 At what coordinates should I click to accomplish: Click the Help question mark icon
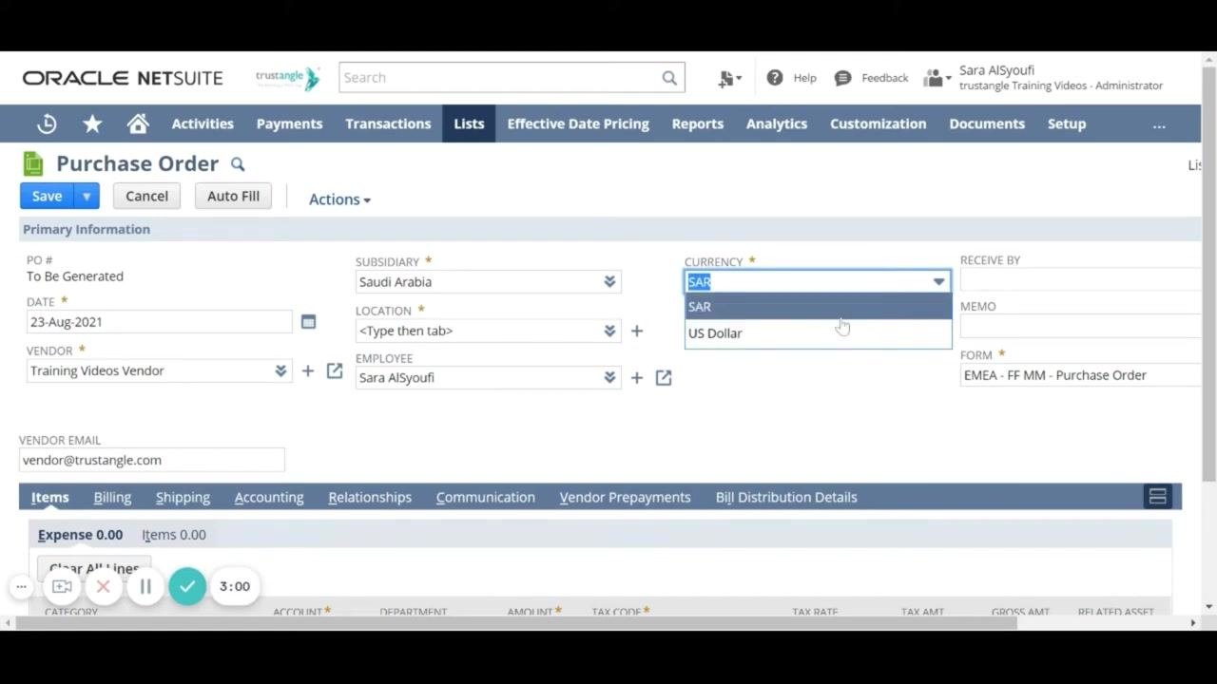tap(775, 78)
